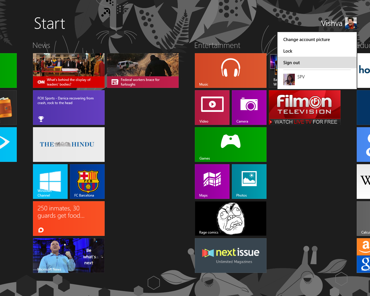Launch the Video app
The height and width of the screenshot is (296, 370).
tap(212, 107)
